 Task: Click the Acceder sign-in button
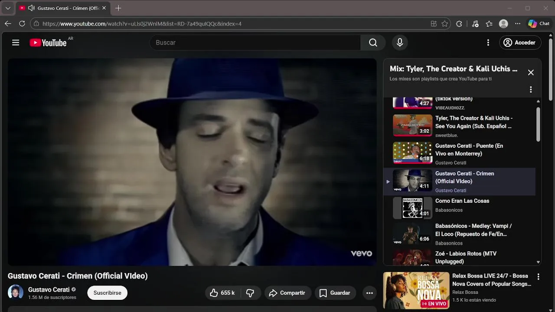[520, 42]
